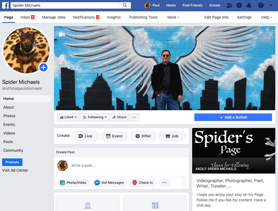Switch to the Insights tab
This screenshot has width=278, height=211.
[x=114, y=17]
